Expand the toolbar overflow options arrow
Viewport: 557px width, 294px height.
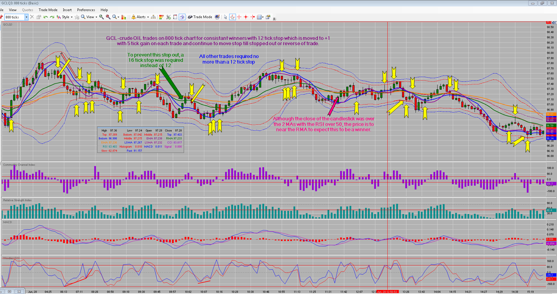(x=274, y=19)
